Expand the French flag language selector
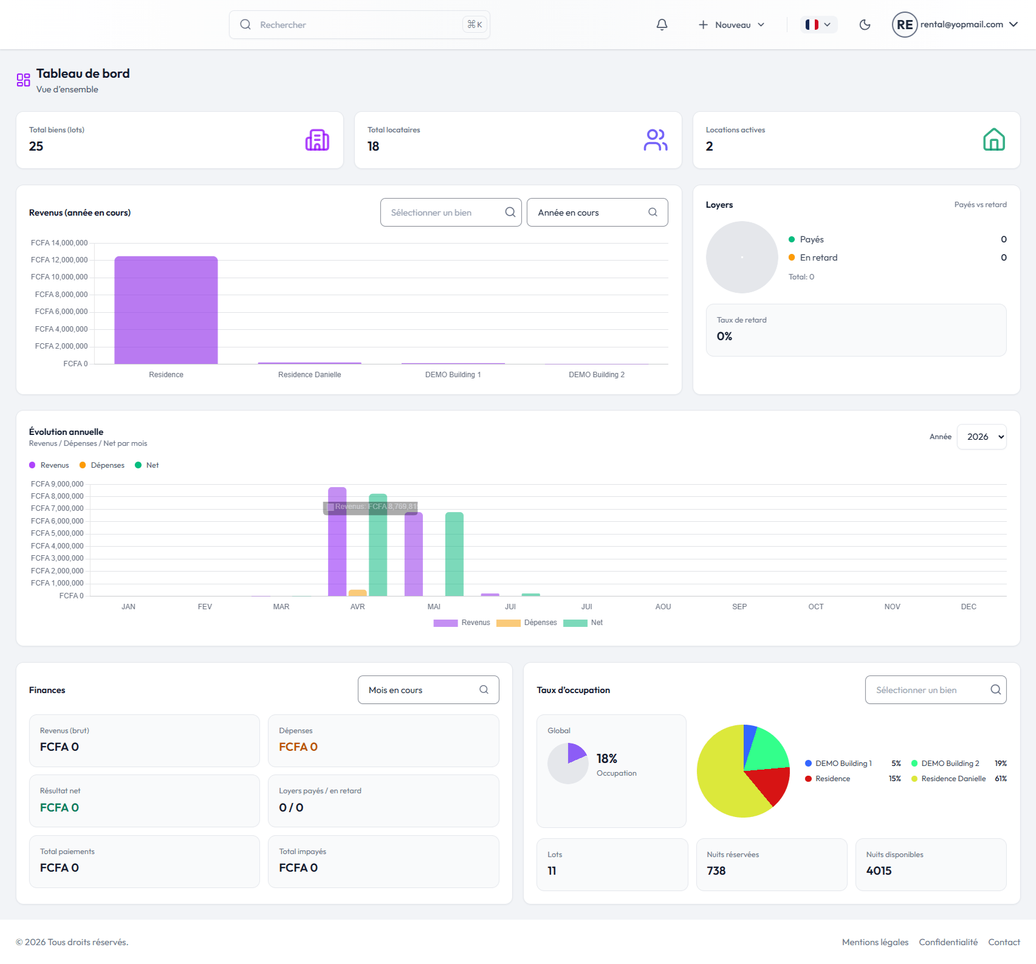 818,25
